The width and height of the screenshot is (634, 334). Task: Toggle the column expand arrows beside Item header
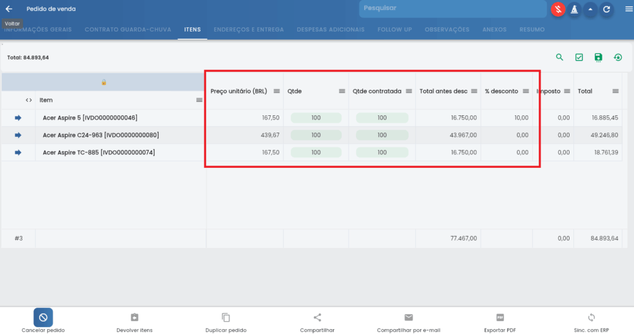[x=28, y=100]
